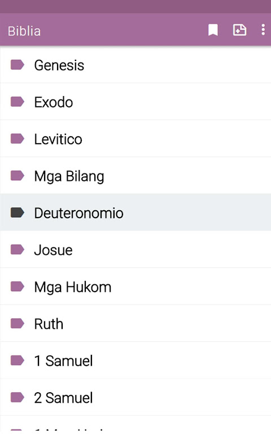
Task: Click the tag icon beside Exodo
Action: tap(18, 102)
